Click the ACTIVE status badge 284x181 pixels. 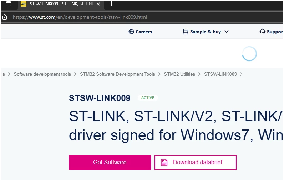(148, 98)
